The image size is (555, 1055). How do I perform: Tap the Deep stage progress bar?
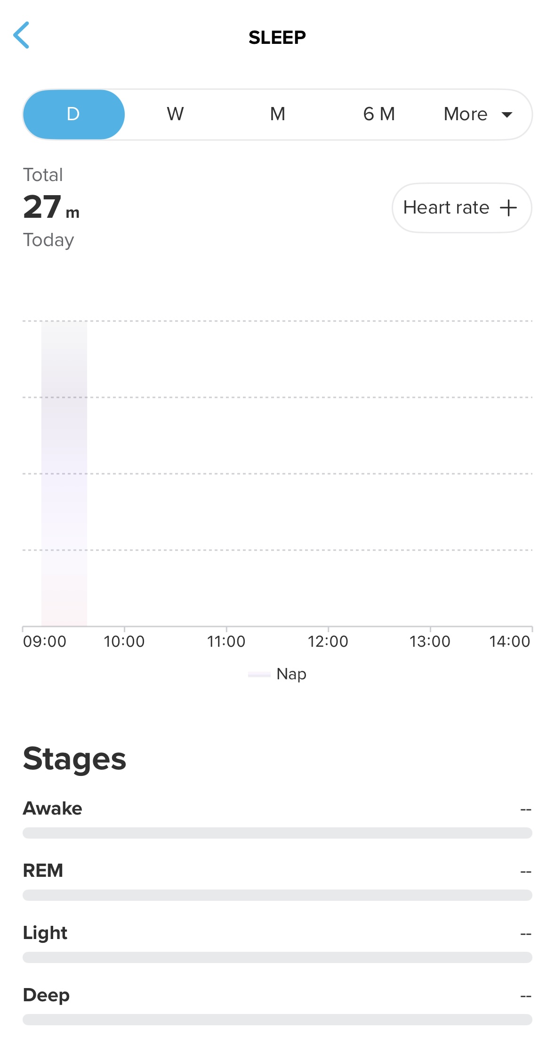[x=277, y=1020]
